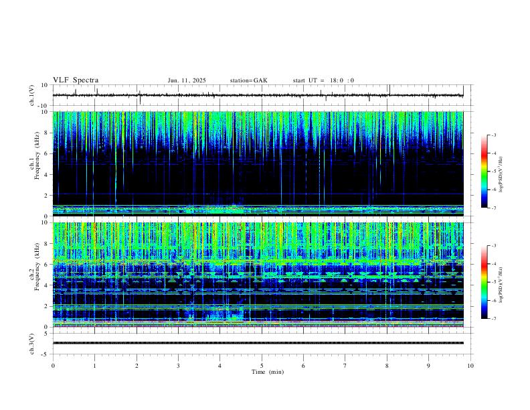The height and width of the screenshot is (410, 530).
Task: Click the ch.3 black voltage trace
Action: (x=258, y=343)
